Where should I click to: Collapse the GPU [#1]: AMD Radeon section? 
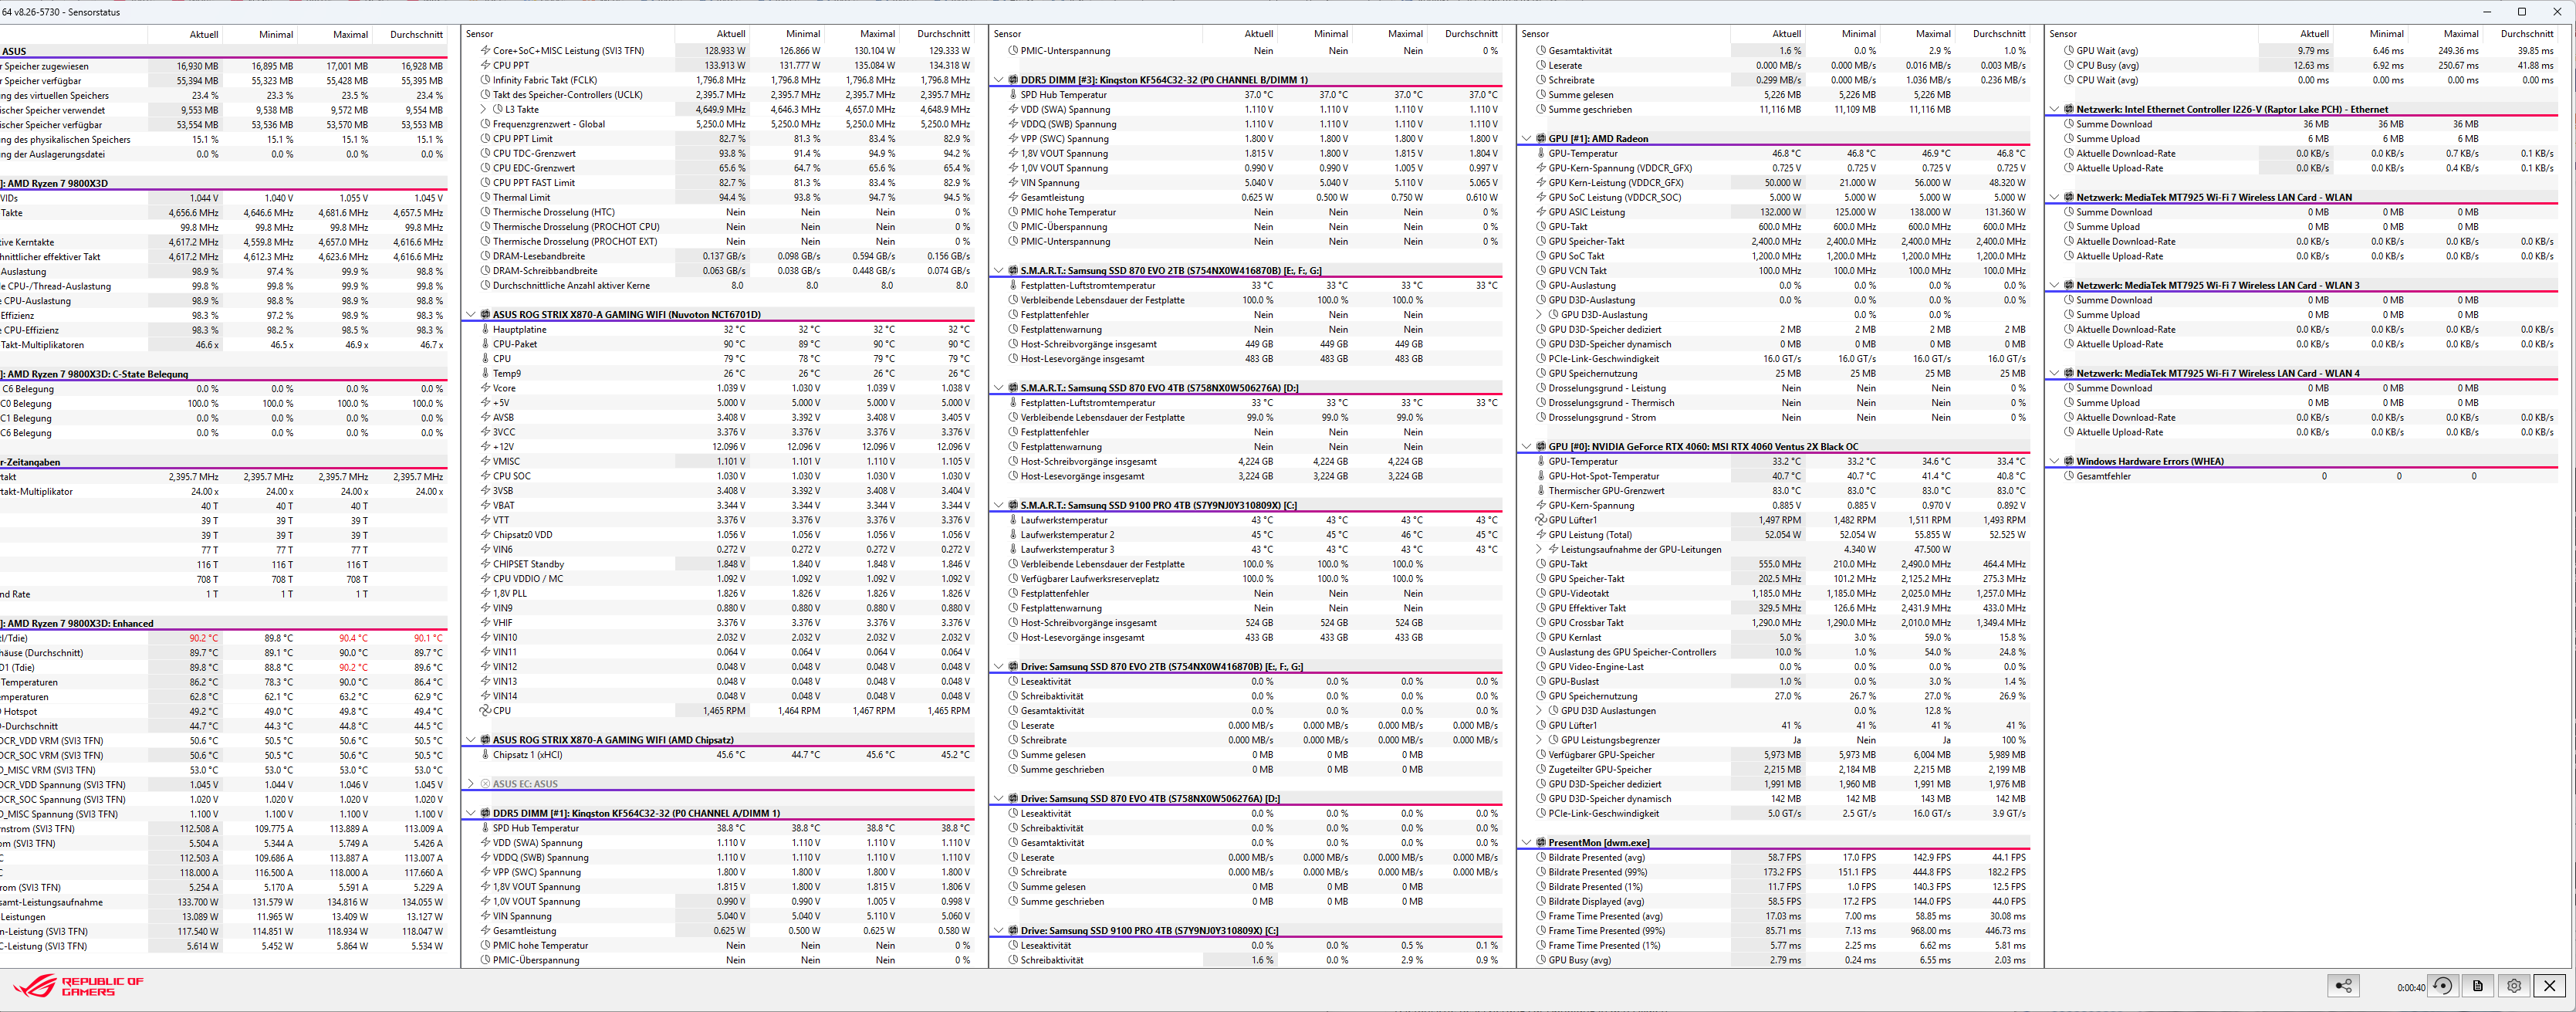click(x=1526, y=139)
